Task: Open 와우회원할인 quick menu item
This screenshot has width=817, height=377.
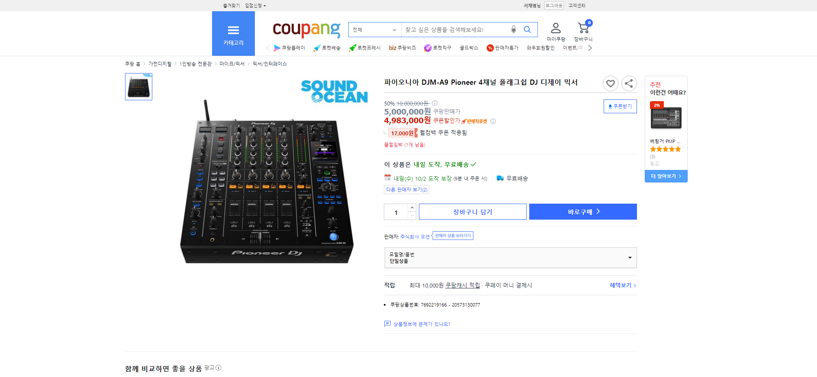Action: pyautogui.click(x=540, y=48)
